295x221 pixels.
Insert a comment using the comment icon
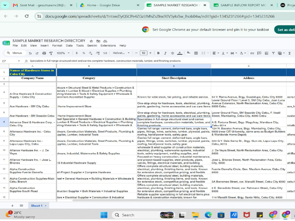pos(259,53)
